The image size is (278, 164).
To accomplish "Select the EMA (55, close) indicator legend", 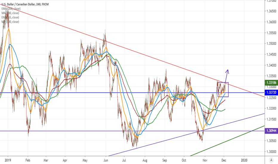I will click(x=10, y=17).
